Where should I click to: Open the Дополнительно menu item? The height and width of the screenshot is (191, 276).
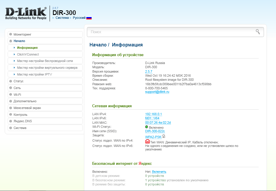click(45, 101)
